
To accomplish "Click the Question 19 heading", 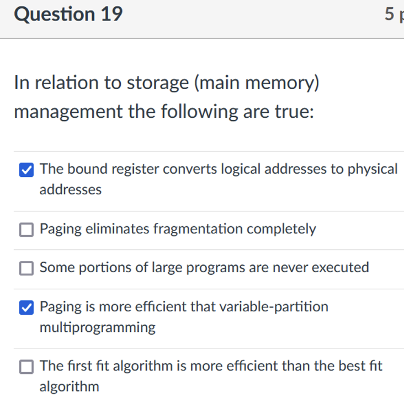I will click(68, 14).
